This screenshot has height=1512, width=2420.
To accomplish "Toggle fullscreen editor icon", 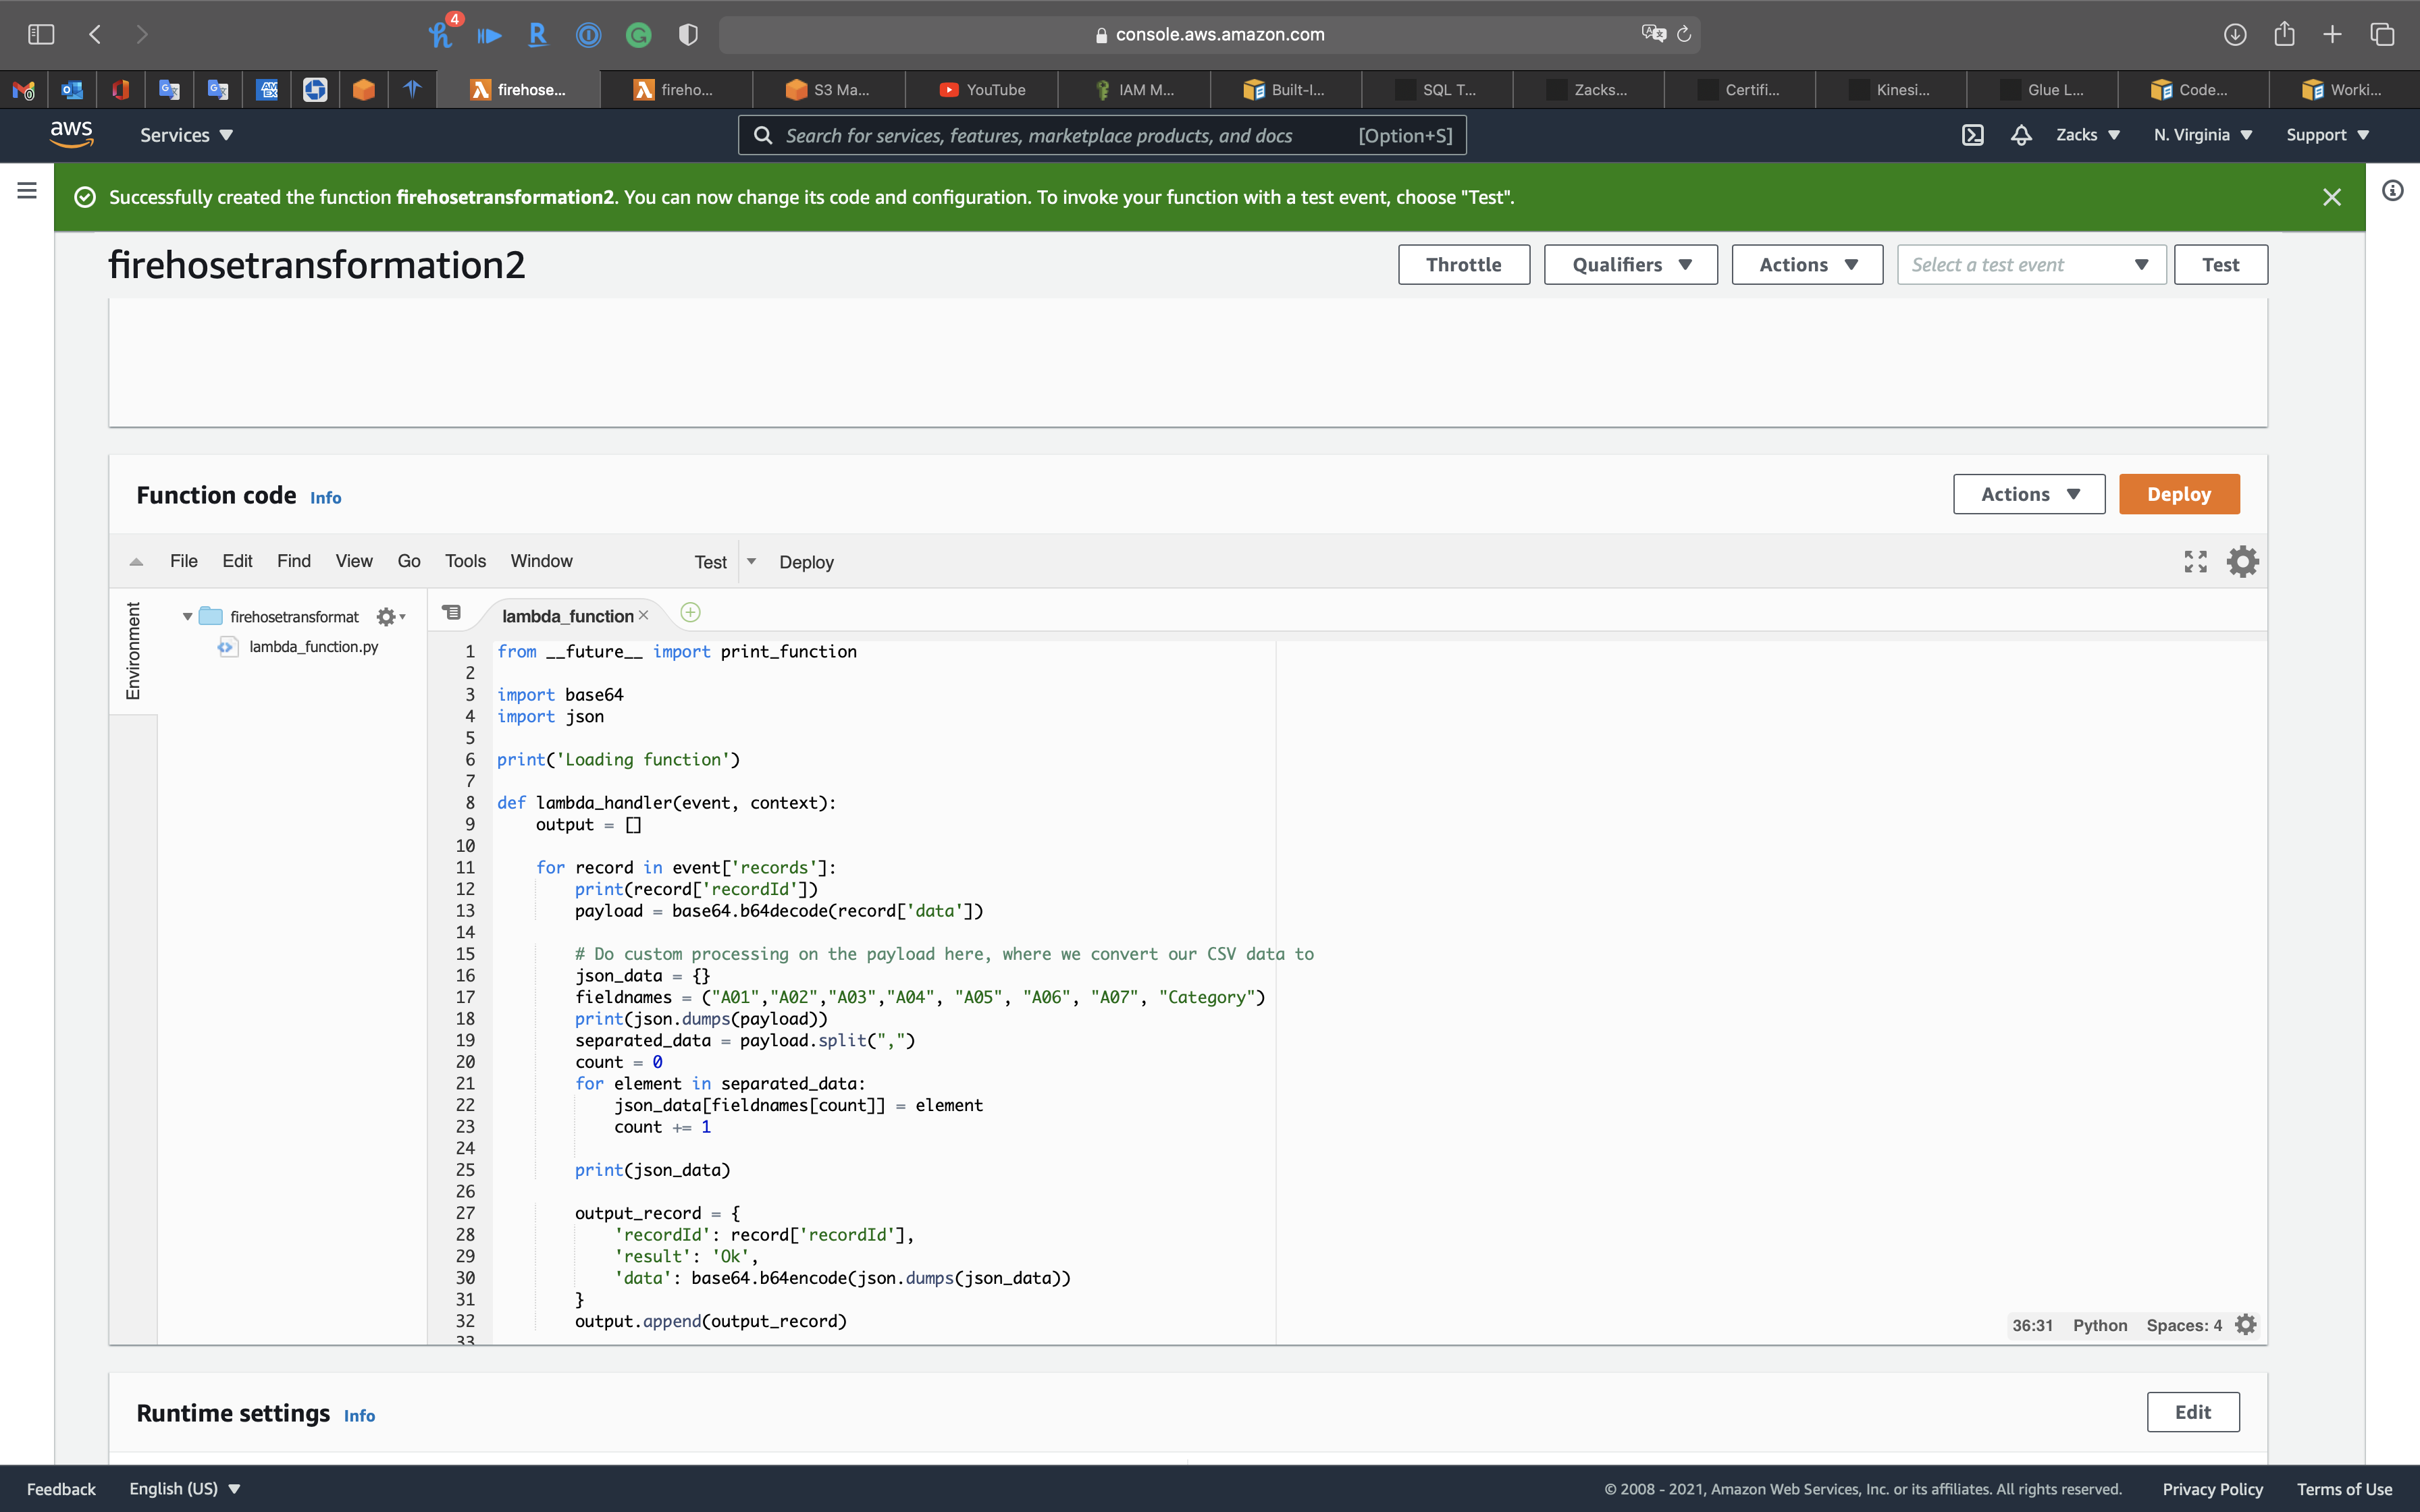I will (x=2195, y=562).
